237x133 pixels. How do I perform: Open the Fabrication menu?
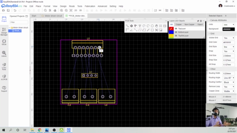(90, 6)
